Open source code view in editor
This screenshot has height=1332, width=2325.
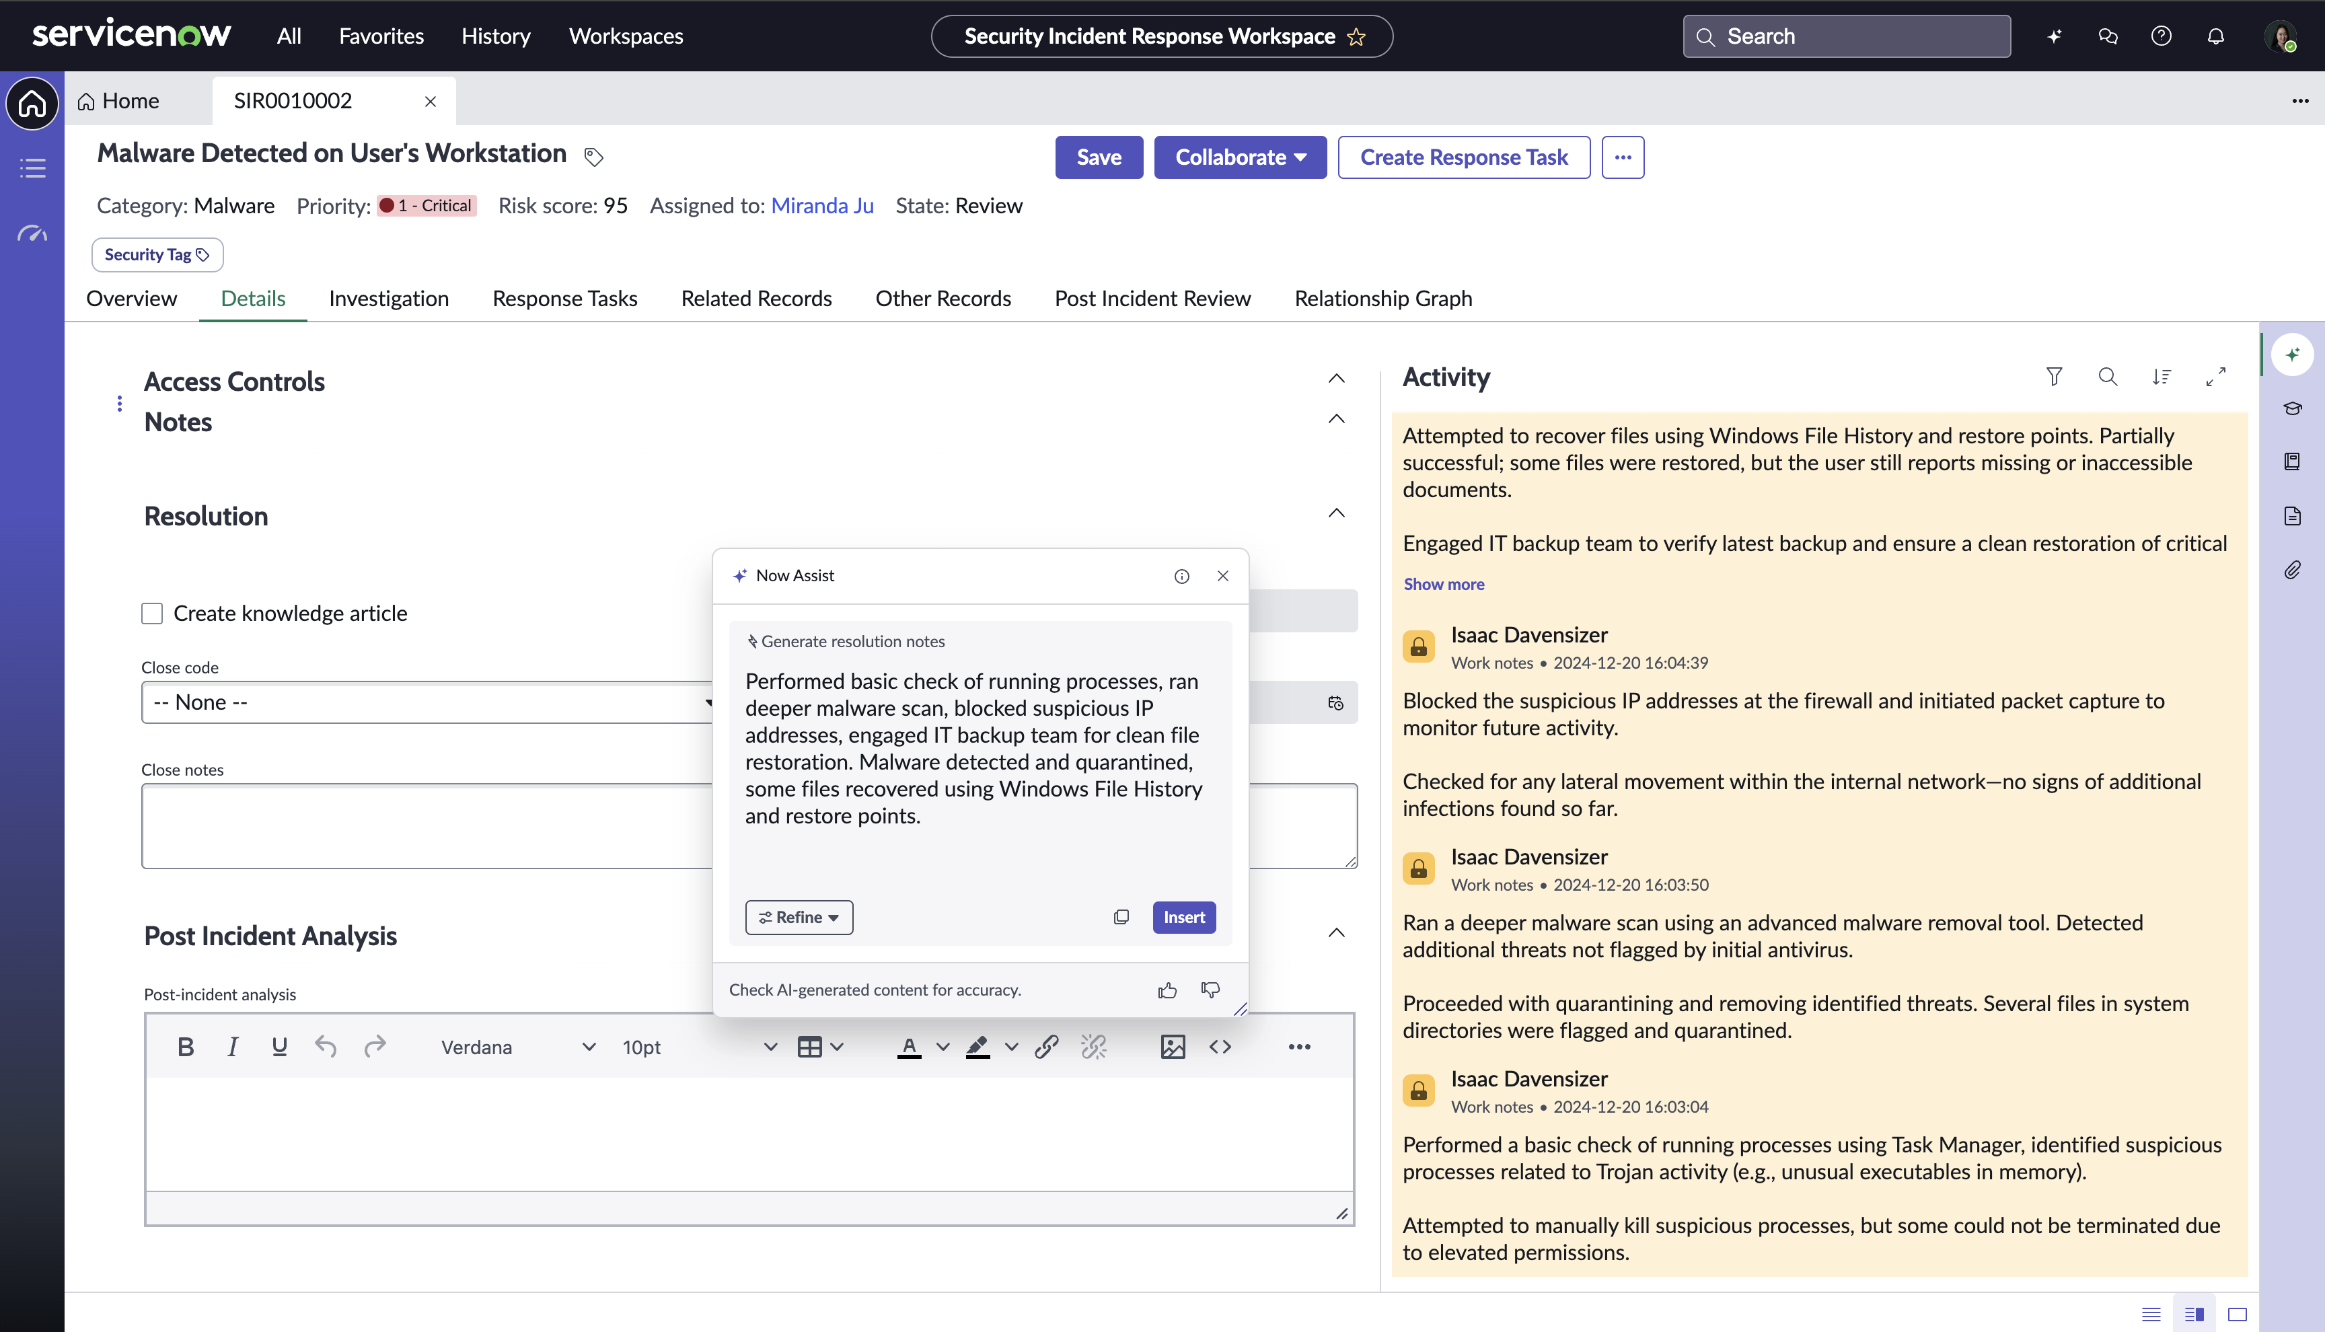point(1220,1047)
